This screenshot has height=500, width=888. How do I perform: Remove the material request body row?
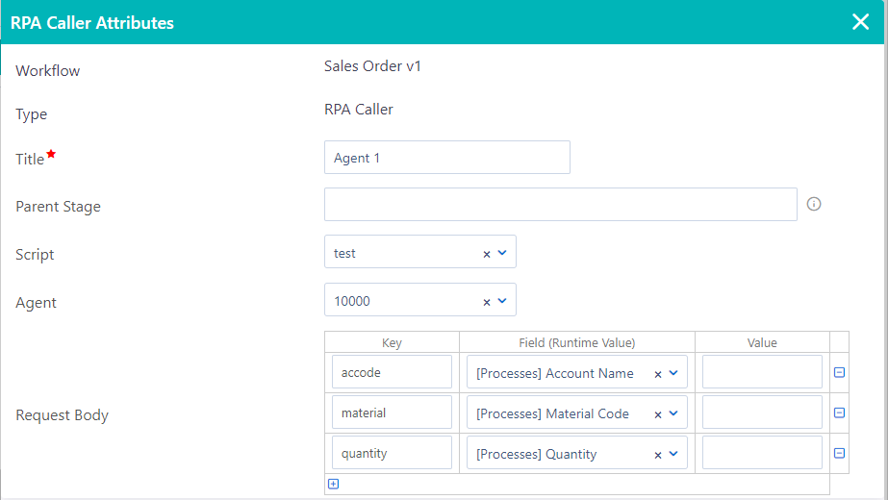pos(839,412)
